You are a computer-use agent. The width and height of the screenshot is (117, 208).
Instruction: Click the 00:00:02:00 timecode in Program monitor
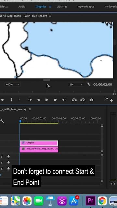coord(103,84)
